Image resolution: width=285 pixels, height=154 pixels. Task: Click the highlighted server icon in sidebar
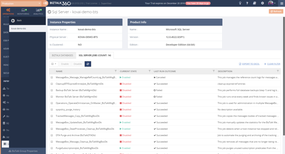point(5,144)
